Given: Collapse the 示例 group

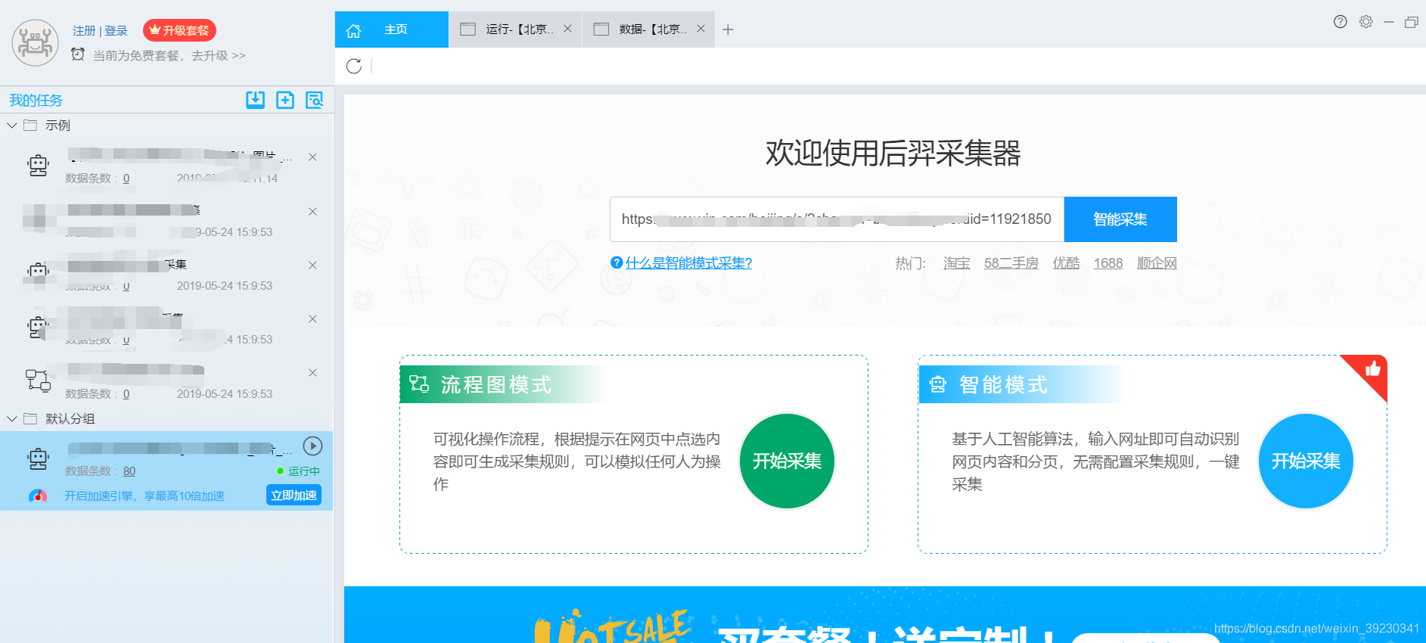Looking at the screenshot, I should click(12, 126).
